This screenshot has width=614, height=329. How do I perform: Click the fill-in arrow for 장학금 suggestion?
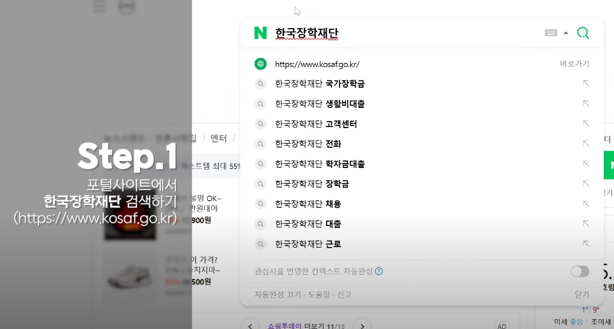click(x=586, y=183)
